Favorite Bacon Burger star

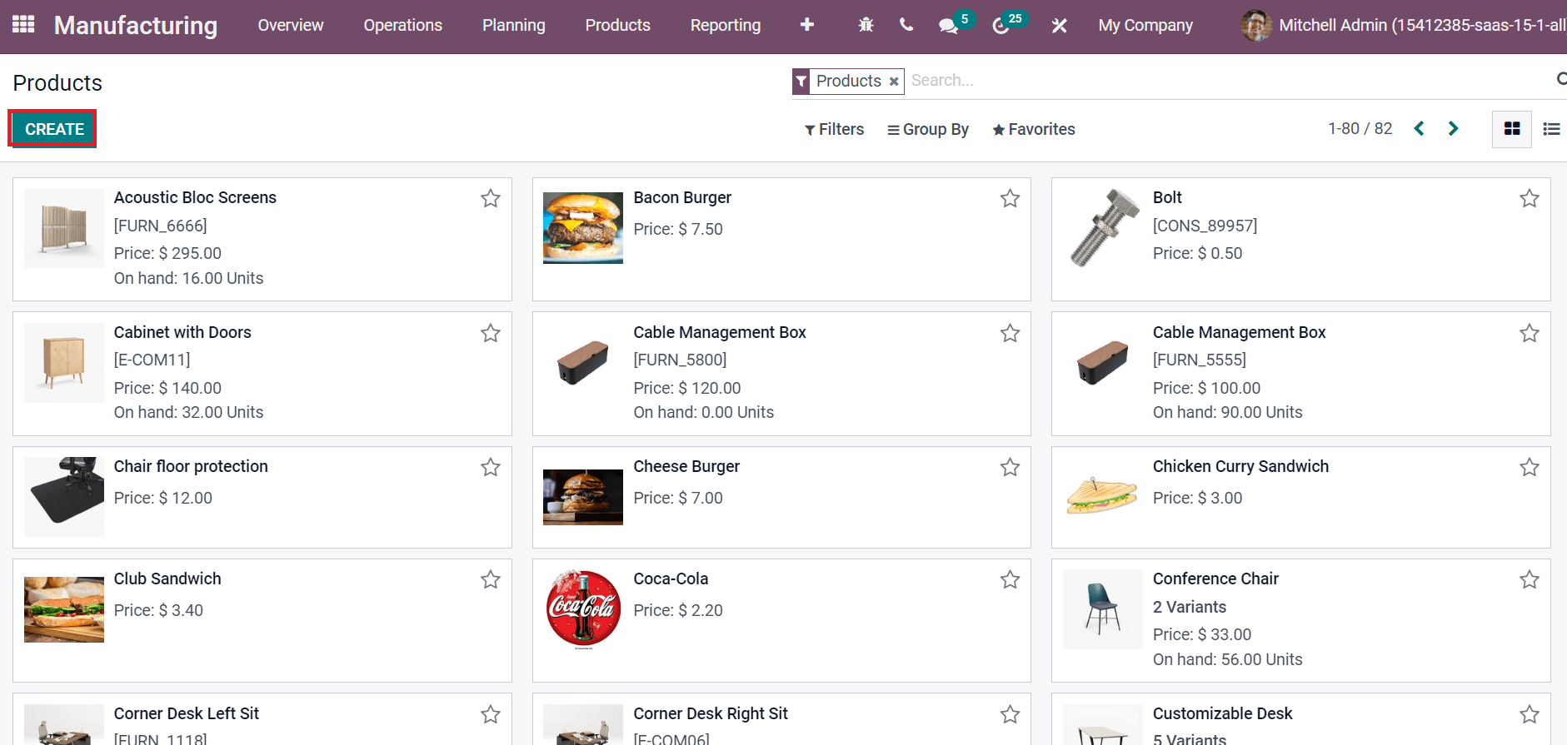coord(1010,198)
